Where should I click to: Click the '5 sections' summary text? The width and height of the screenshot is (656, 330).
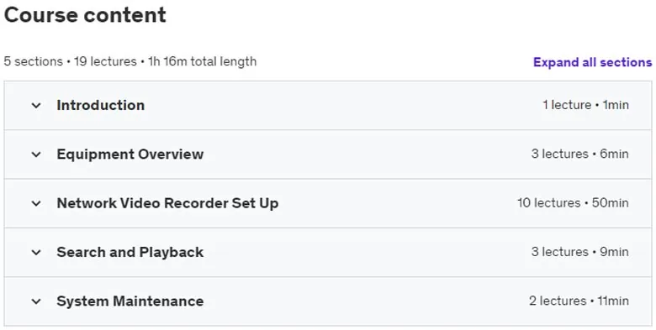click(33, 61)
